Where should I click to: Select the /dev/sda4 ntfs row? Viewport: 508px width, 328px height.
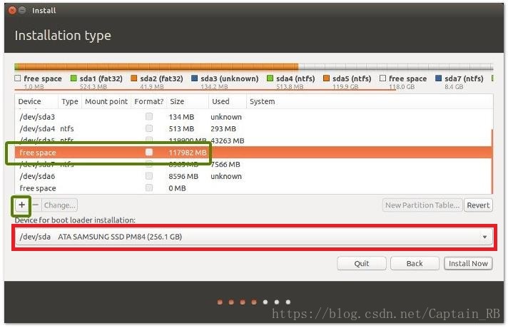pyautogui.click(x=253, y=128)
